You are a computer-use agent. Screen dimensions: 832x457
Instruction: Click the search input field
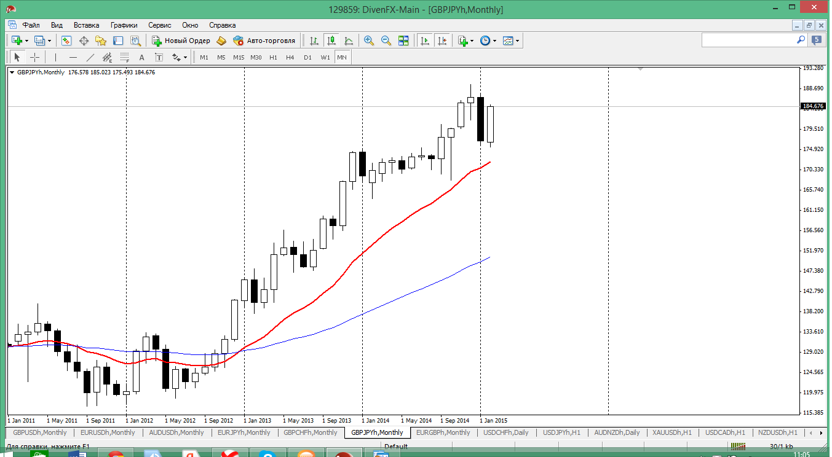pyautogui.click(x=749, y=40)
